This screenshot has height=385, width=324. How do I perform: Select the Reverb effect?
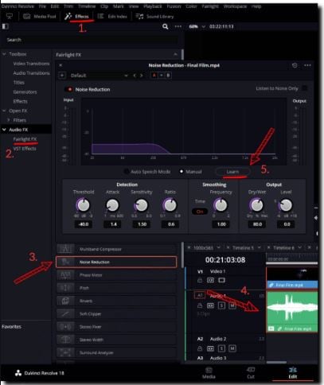click(x=116, y=301)
